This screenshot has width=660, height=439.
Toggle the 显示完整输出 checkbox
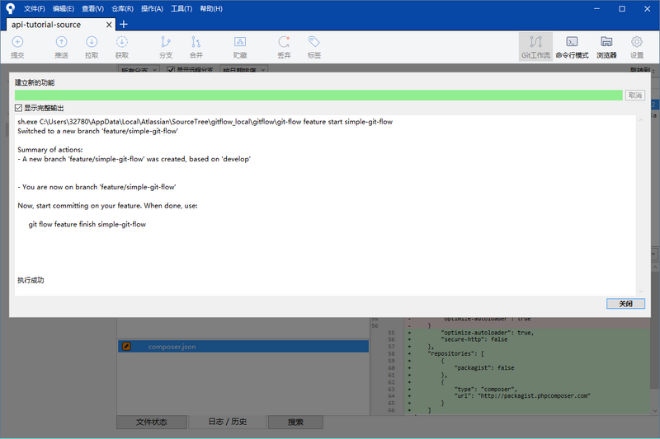18,108
